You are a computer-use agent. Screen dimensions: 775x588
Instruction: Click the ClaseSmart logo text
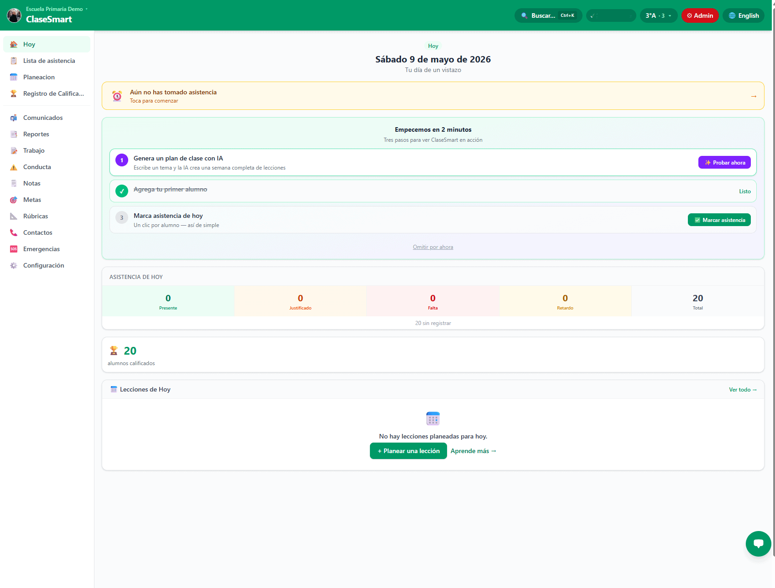(x=49, y=19)
